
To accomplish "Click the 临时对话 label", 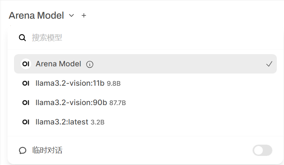I will (x=47, y=150).
